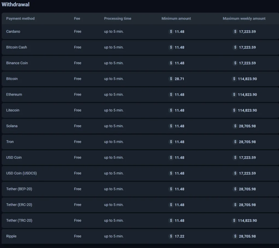The image size is (279, 248).
Task: Select the Bitcoin row name
Action: coord(12,79)
